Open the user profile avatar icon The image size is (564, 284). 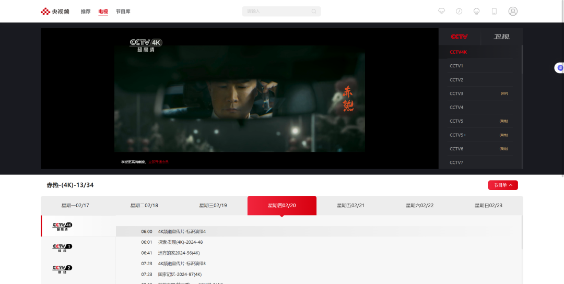click(513, 11)
